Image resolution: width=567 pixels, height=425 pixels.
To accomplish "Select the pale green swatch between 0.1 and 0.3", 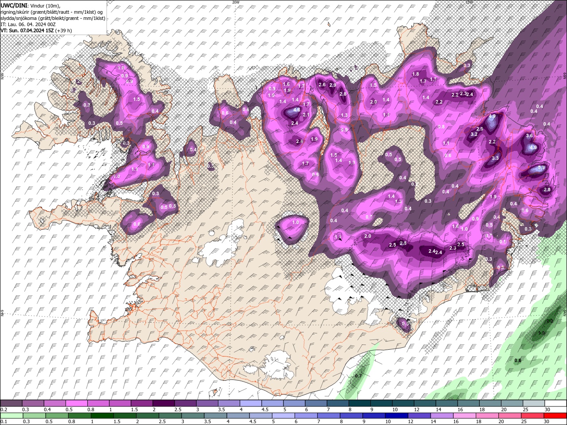I will 12,416.
